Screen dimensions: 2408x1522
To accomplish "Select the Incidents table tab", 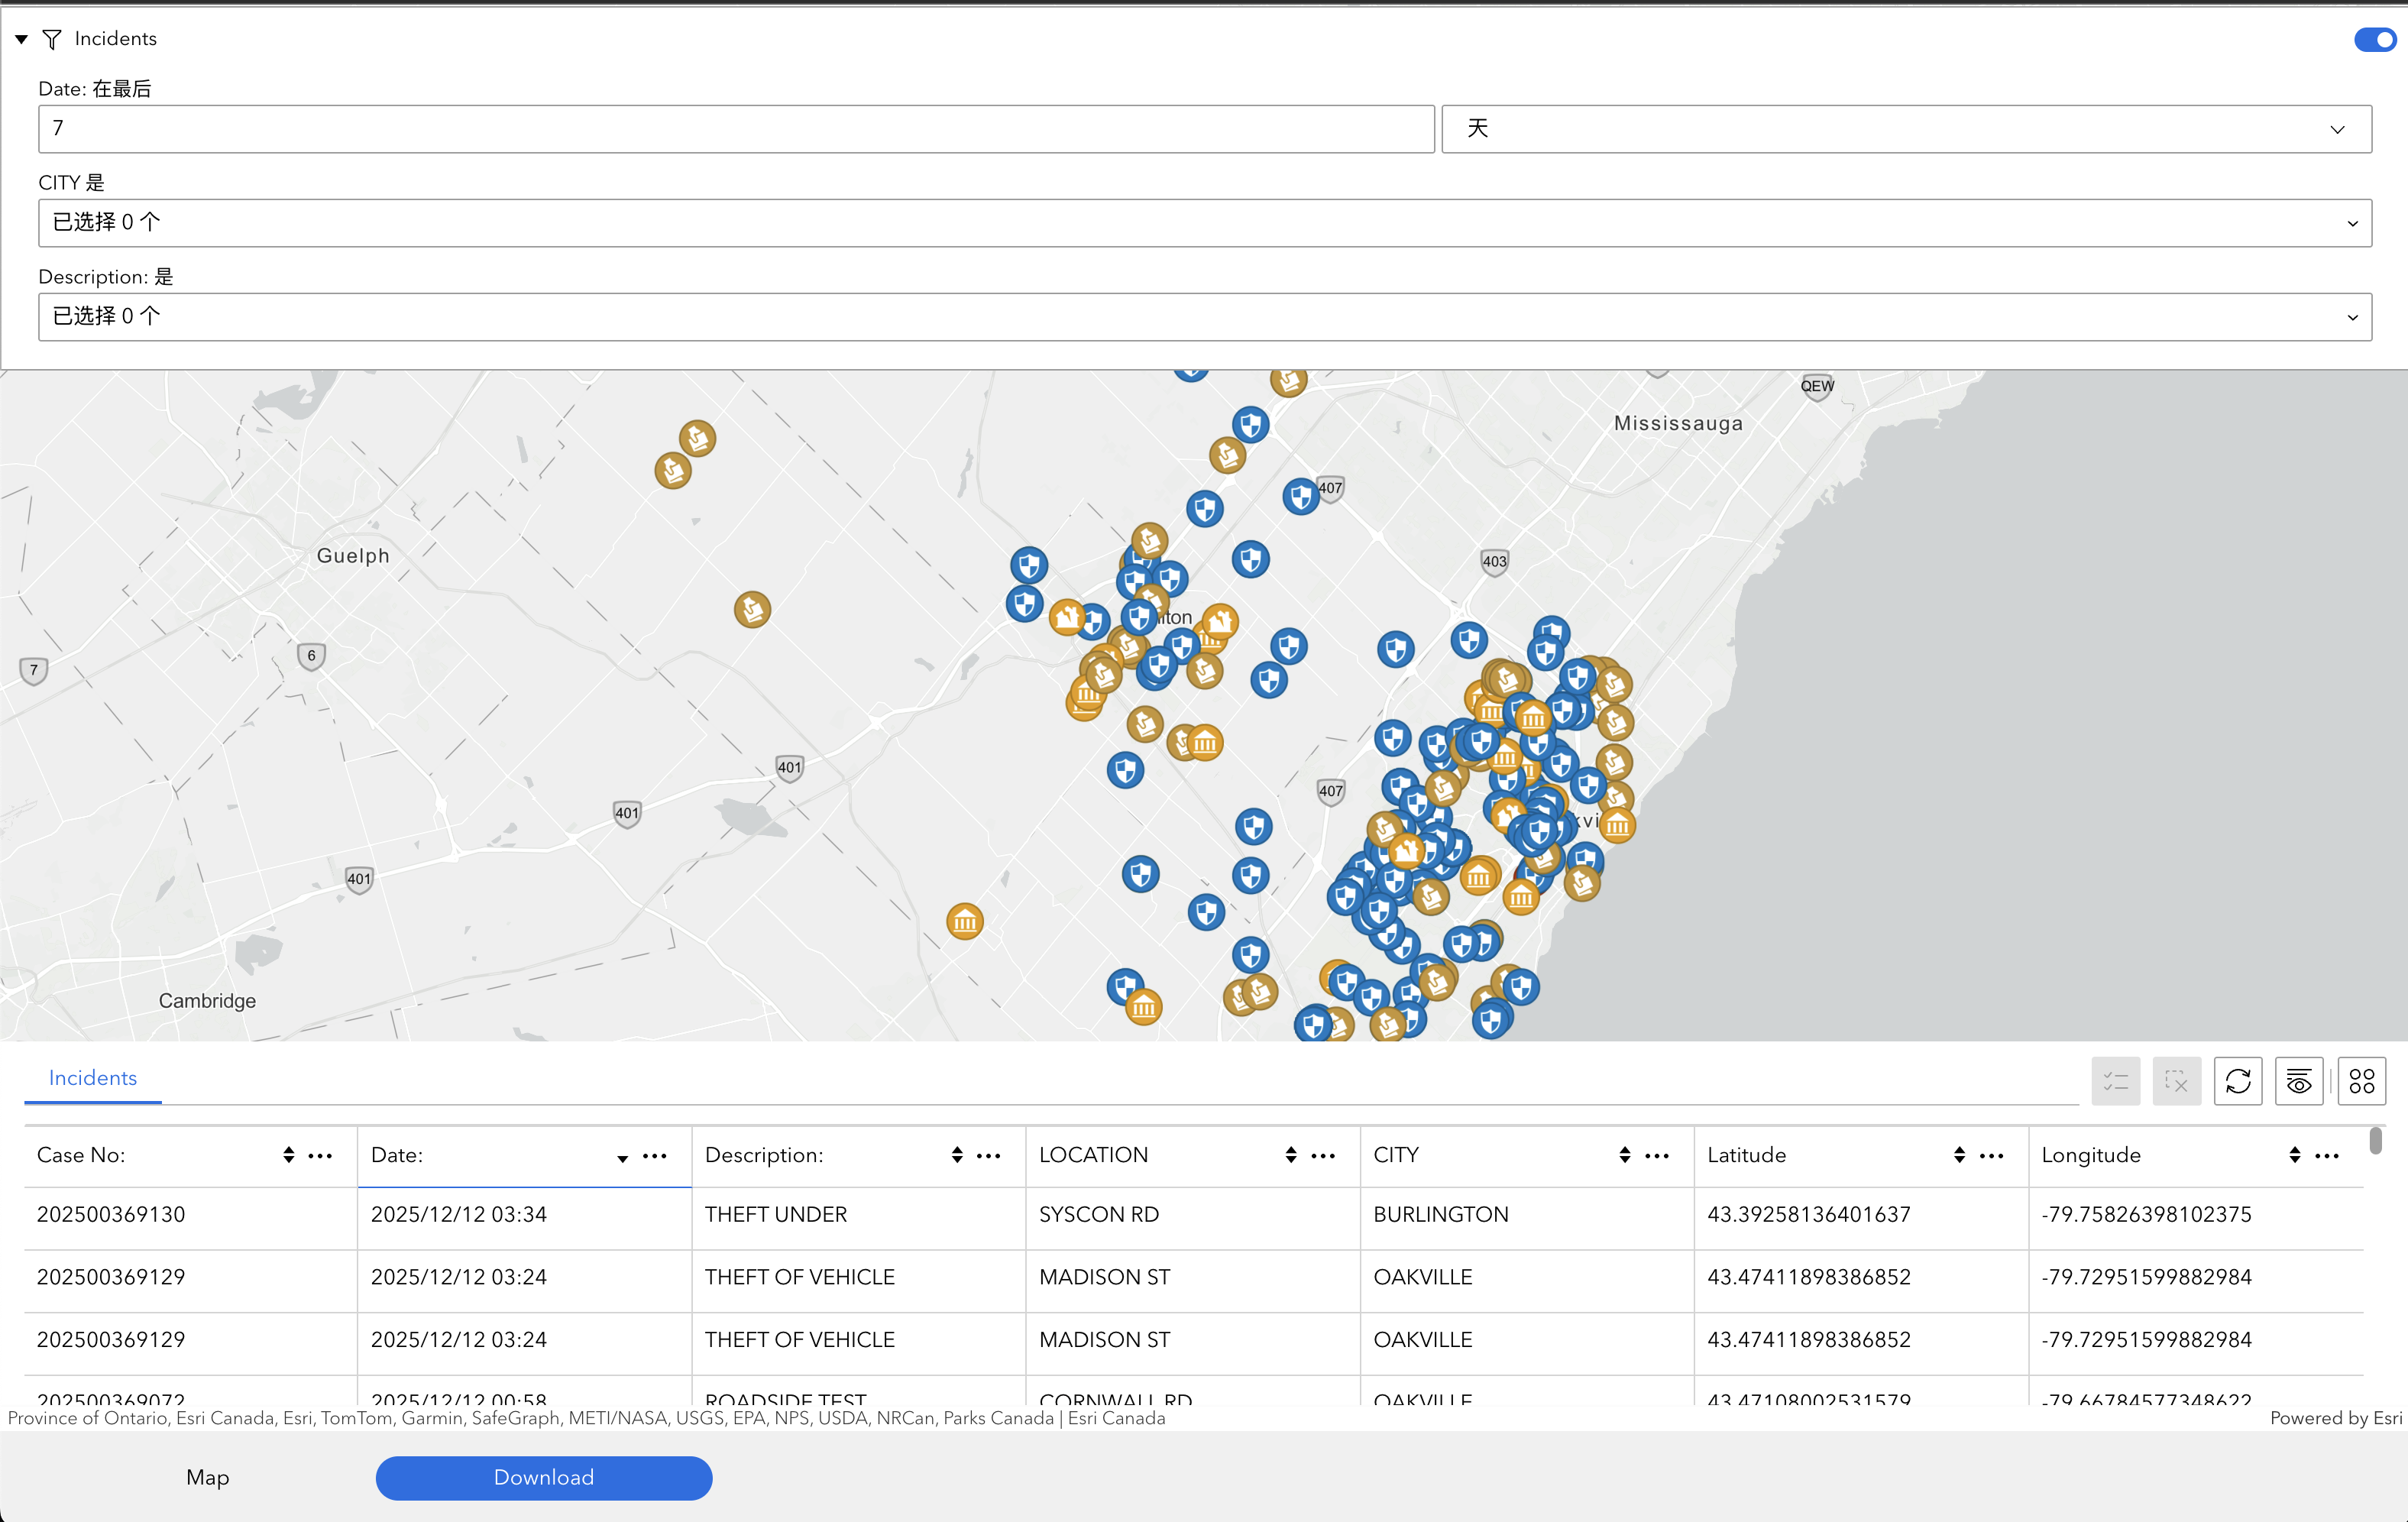I will click(x=93, y=1078).
